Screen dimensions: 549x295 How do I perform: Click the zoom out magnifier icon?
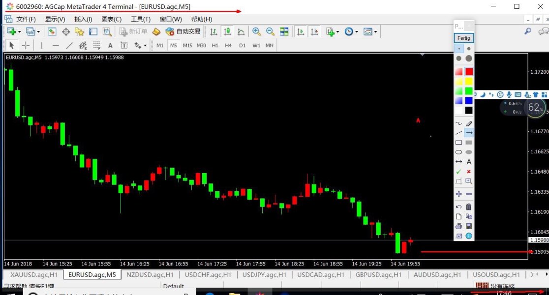coord(270,31)
